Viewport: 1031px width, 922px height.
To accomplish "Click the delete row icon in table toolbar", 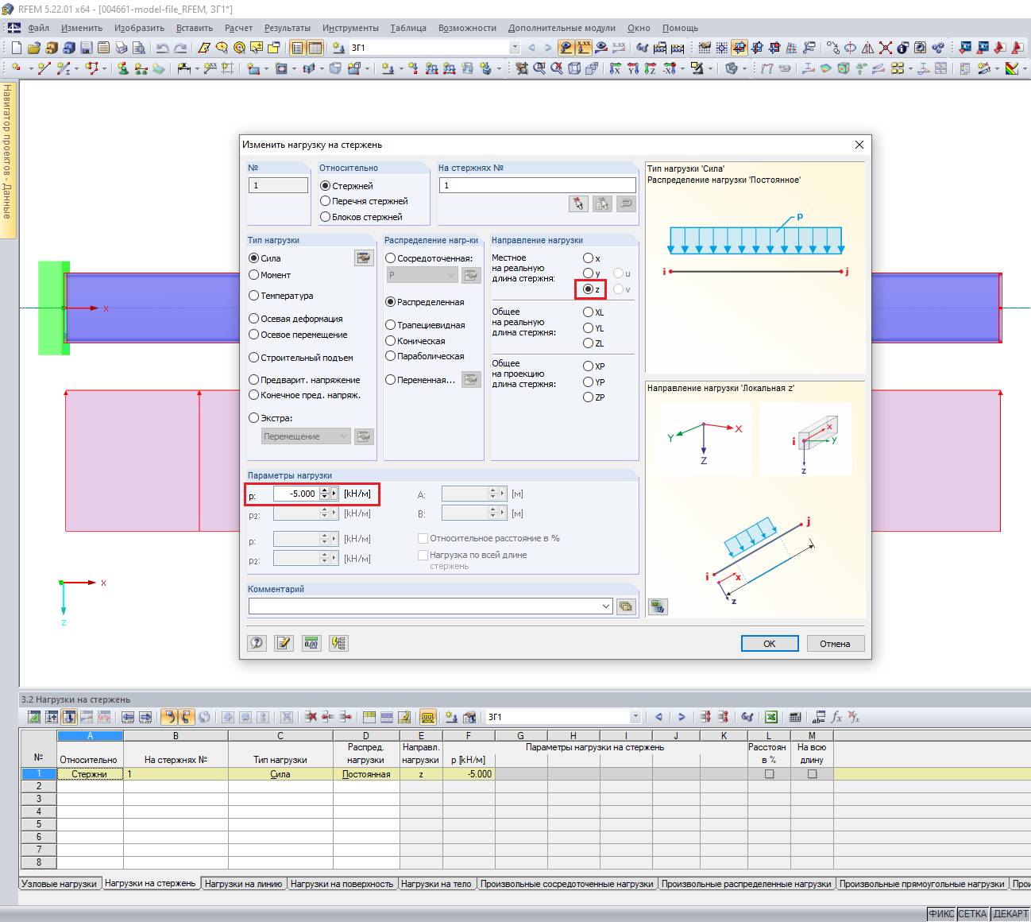I will pyautogui.click(x=311, y=717).
